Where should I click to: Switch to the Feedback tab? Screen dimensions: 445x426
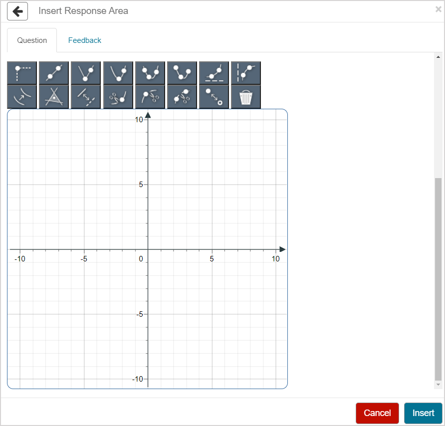[85, 40]
